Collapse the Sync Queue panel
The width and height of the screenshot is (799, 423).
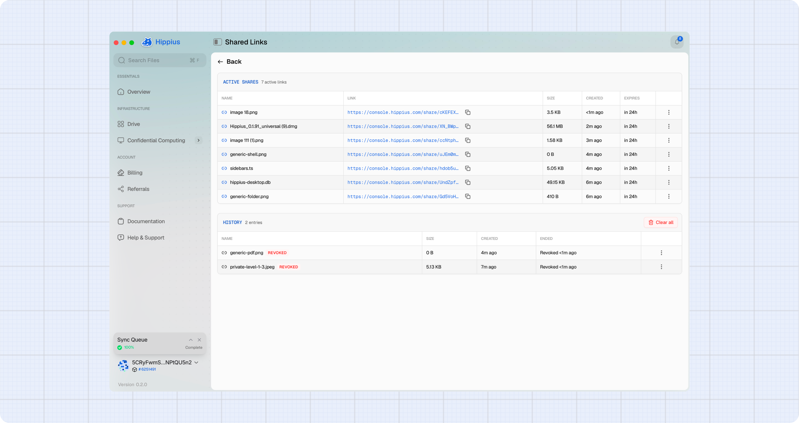(x=191, y=340)
